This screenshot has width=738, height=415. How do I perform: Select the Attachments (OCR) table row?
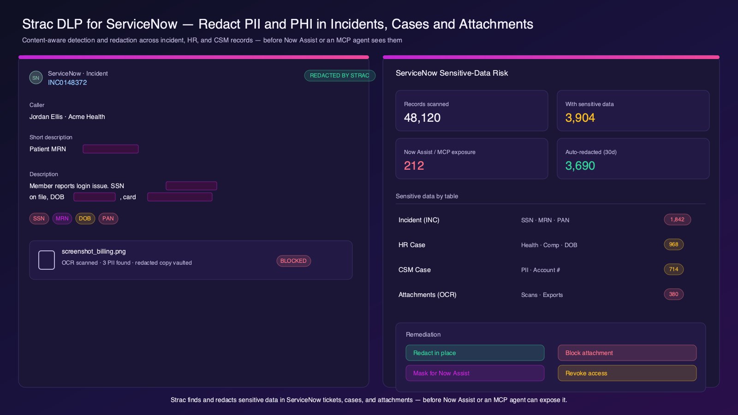[x=551, y=295]
